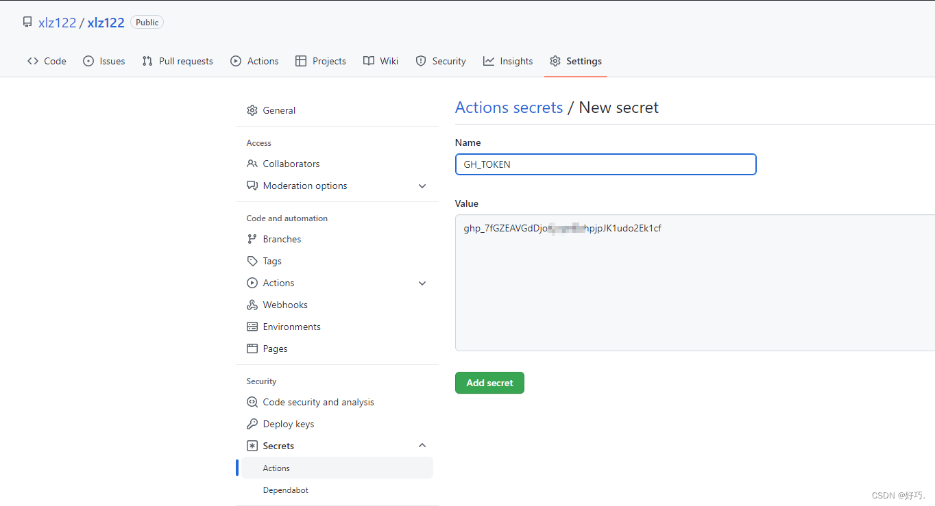Screen dimensions: 935x506
Task: Click the Deploy keys key icon
Action: click(252, 424)
